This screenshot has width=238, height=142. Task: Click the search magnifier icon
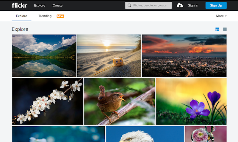click(129, 5)
